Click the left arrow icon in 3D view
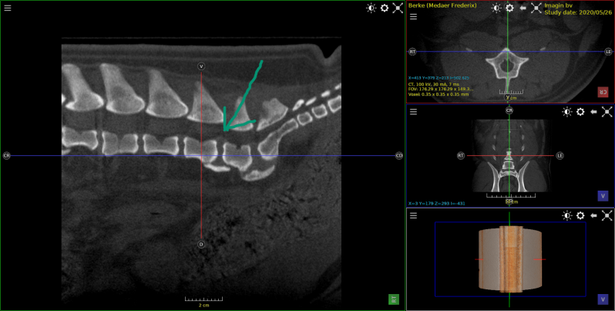 tap(593, 215)
